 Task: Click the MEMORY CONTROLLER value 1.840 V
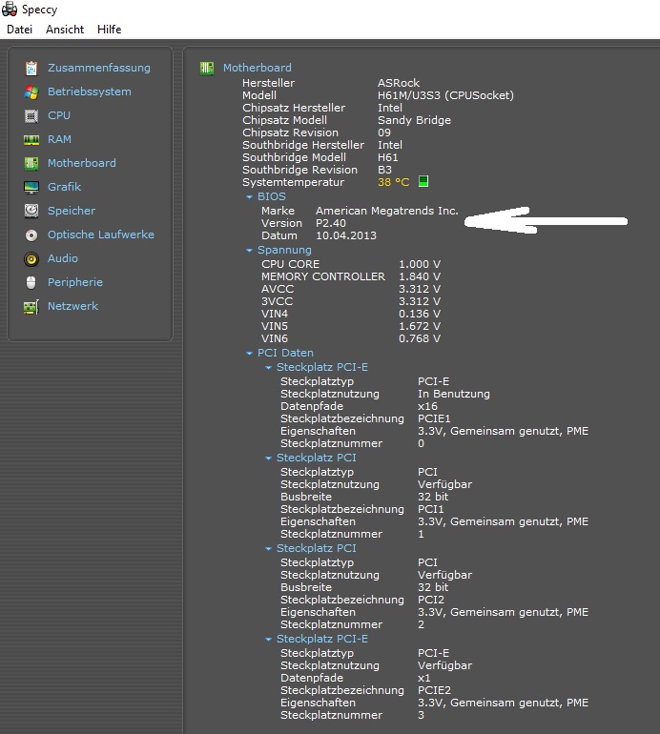[420, 276]
